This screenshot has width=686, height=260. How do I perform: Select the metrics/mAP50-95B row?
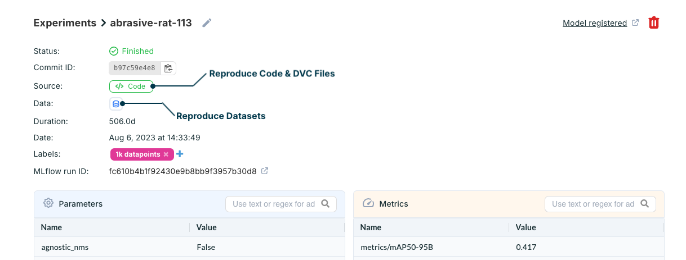[x=396, y=247]
